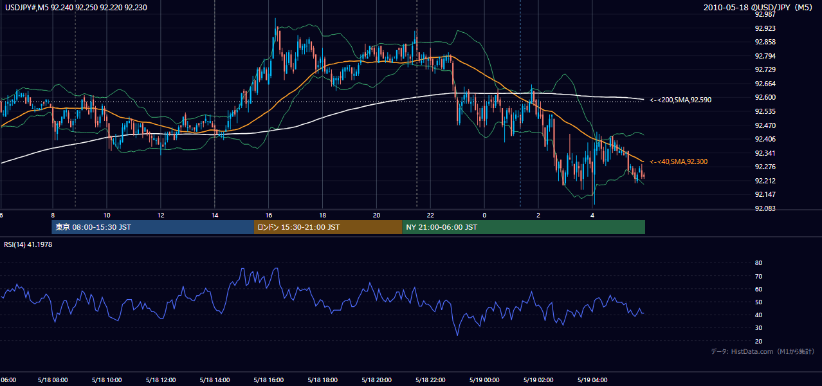
Task: Click price level 92.664 on the axis
Action: (x=765, y=84)
